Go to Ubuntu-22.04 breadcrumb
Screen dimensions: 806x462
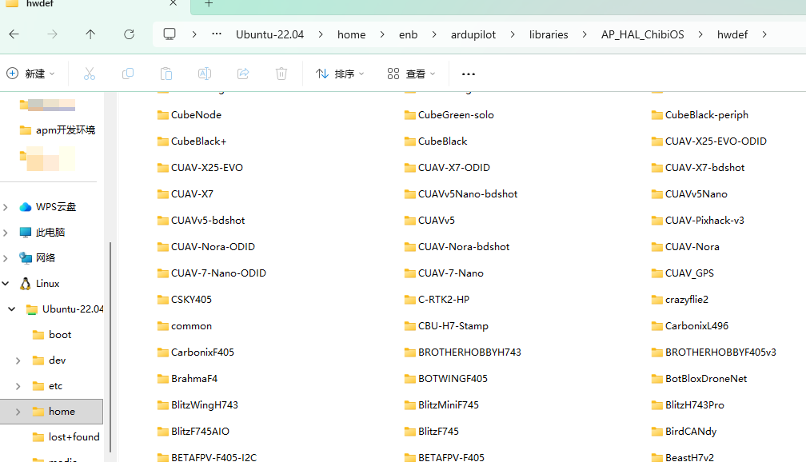[270, 34]
